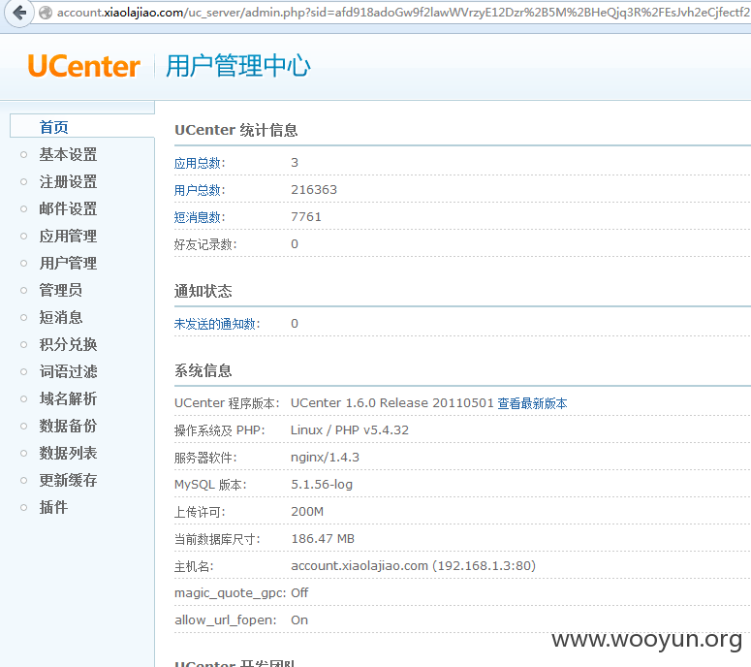751x667 pixels.
Task: Click the UCenter 1.6.0 Release 20110501 text
Action: coord(391,403)
